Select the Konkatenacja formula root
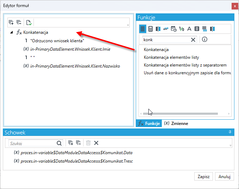This screenshot has height=189, width=239. (36, 32)
